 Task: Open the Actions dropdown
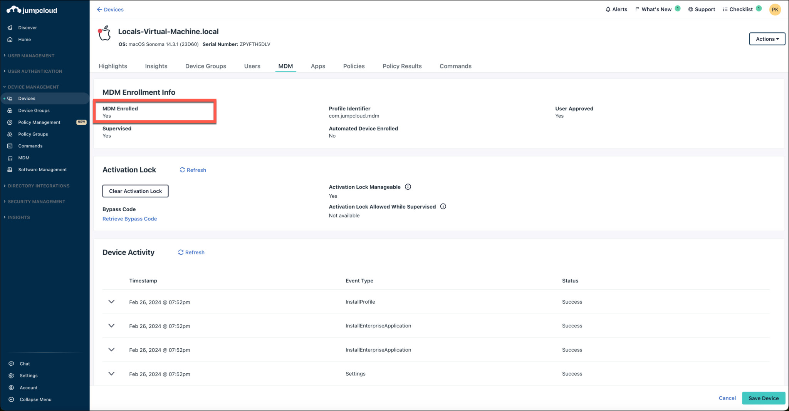click(767, 38)
